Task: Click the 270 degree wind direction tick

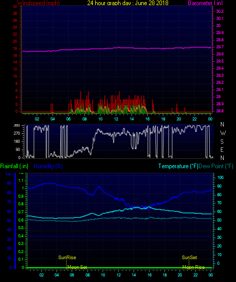Action: coord(17,134)
